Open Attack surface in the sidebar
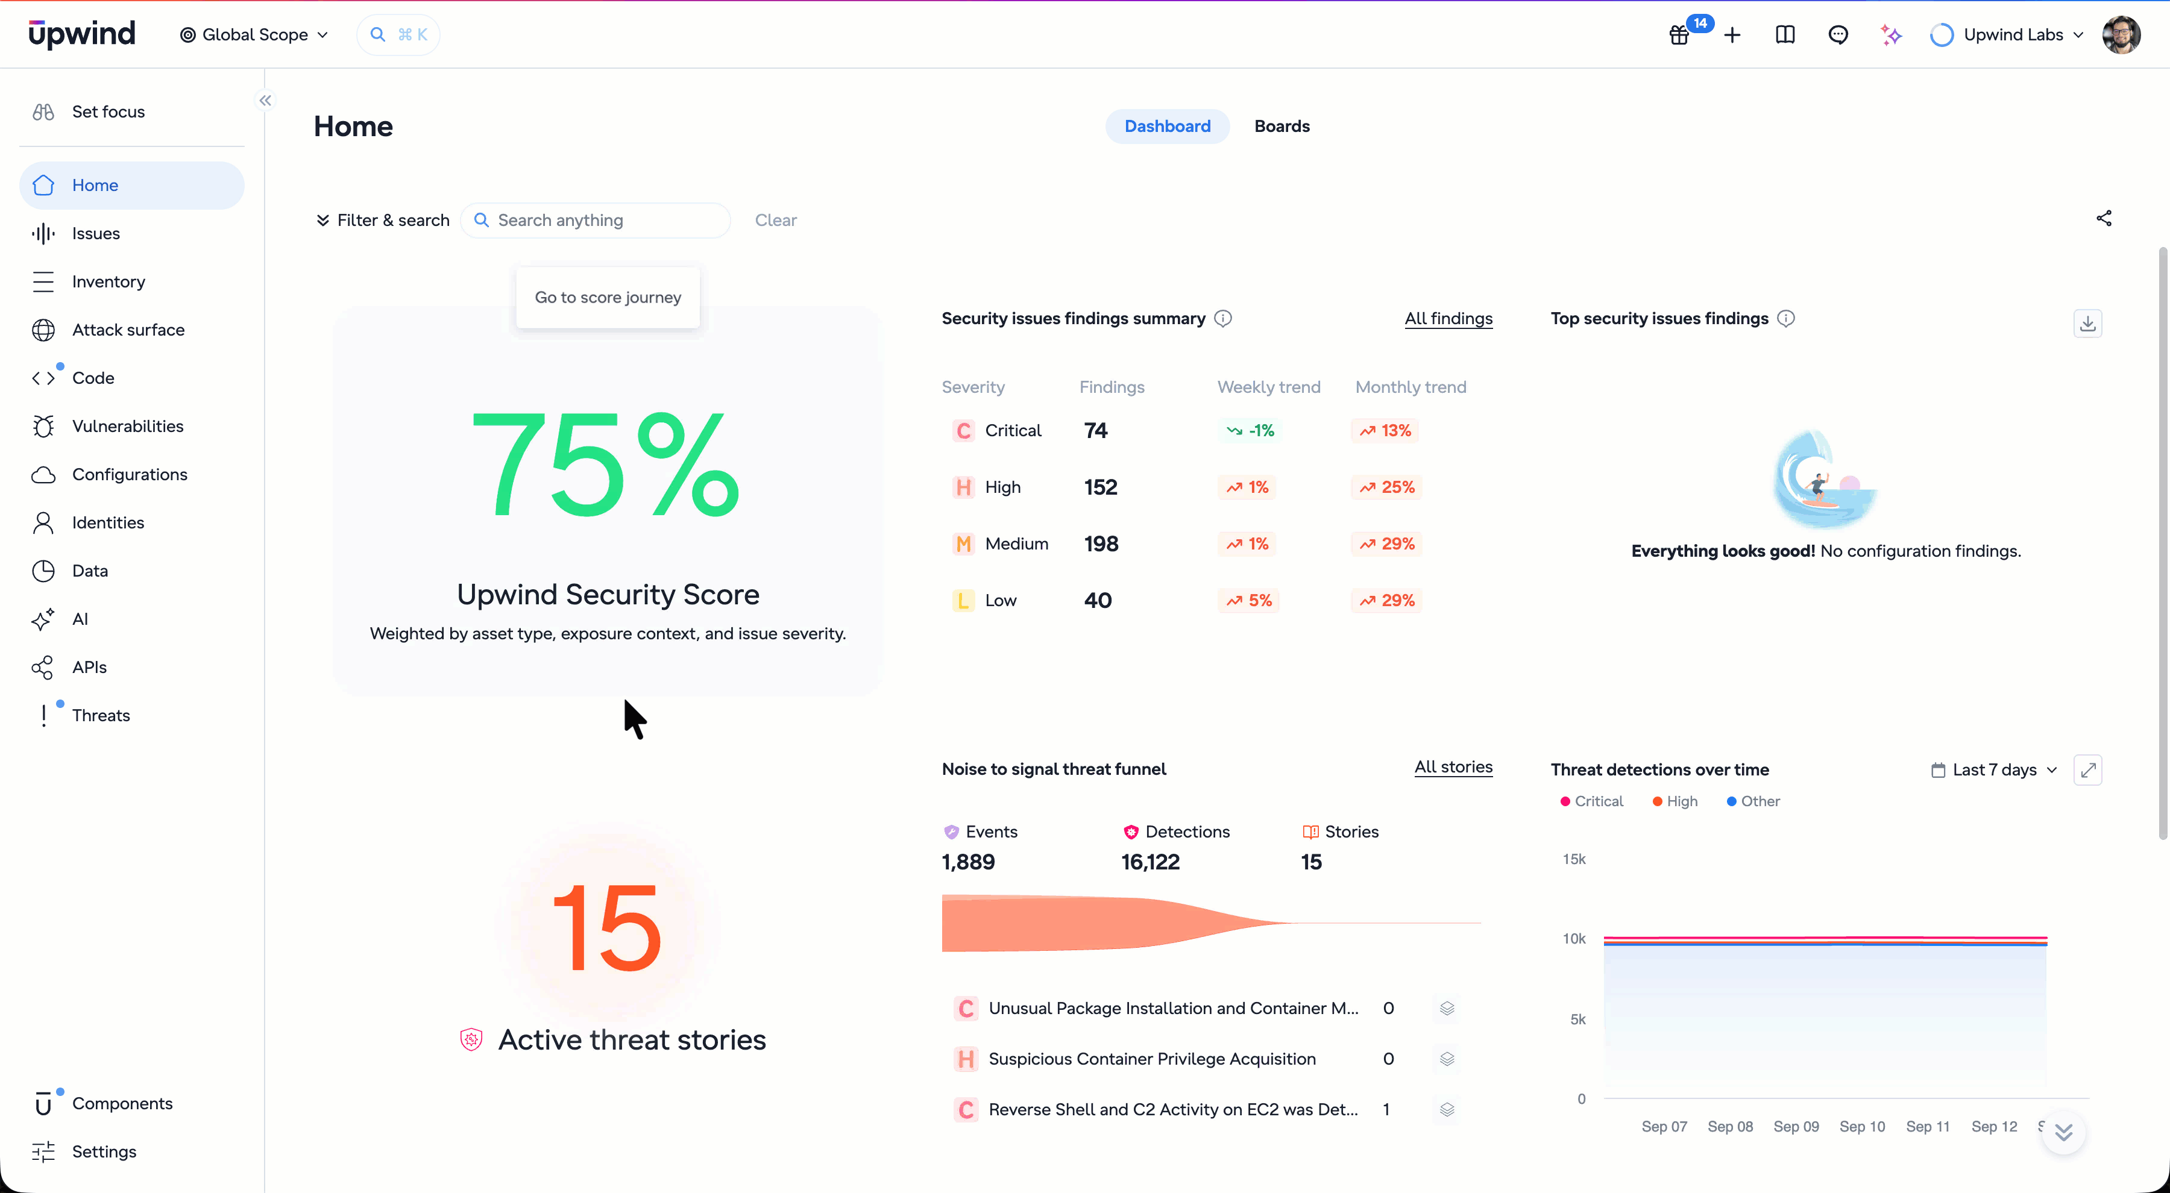This screenshot has height=1193, width=2170. pos(132,330)
